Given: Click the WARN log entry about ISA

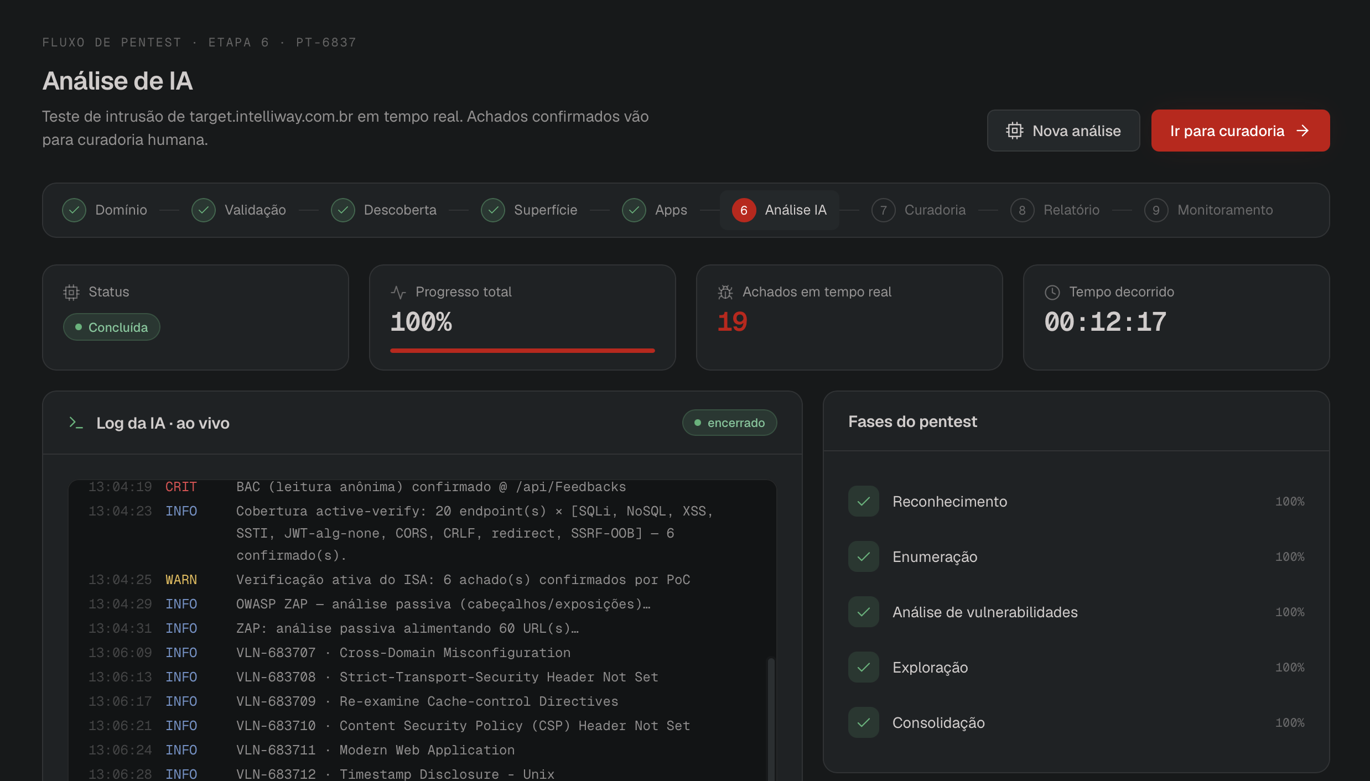Looking at the screenshot, I should point(422,580).
